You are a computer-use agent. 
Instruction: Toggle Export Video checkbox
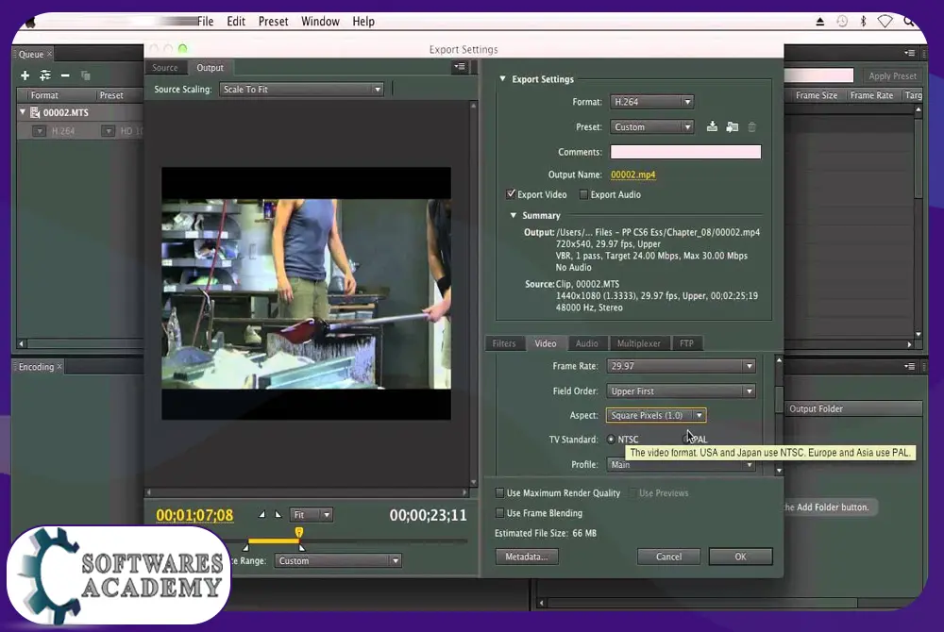[x=511, y=193]
